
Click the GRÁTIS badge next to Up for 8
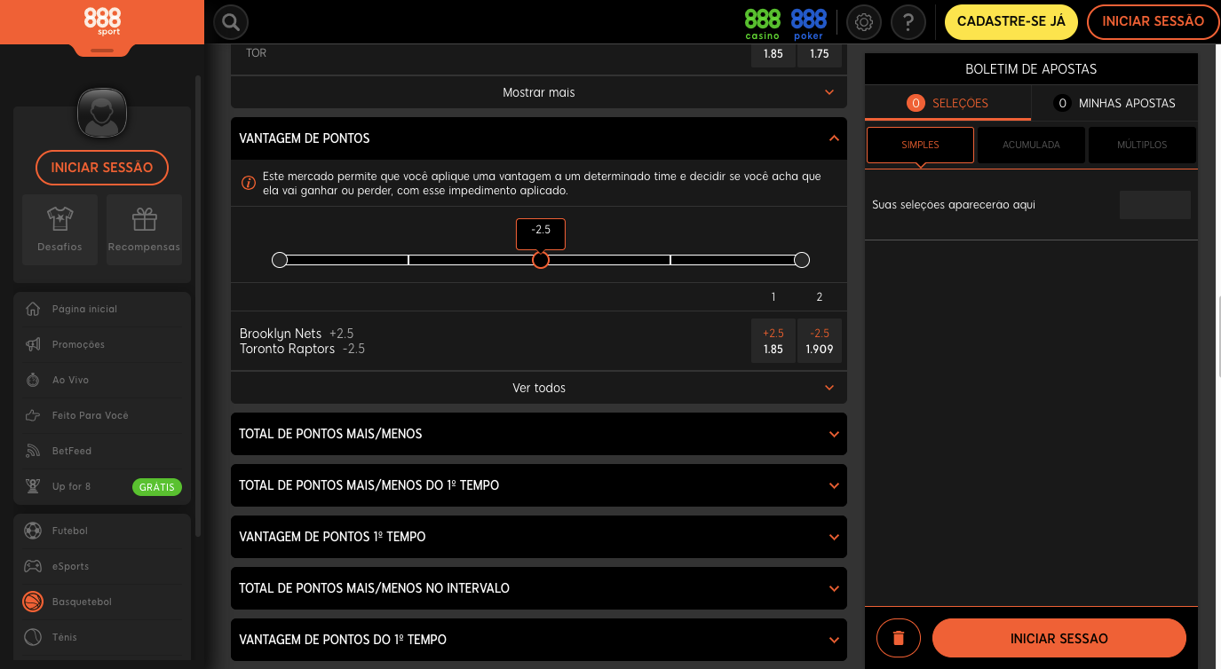pos(157,487)
